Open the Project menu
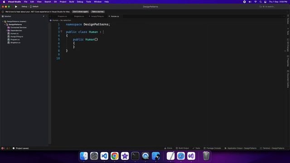The width and height of the screenshot is (290, 163). coord(63,2)
